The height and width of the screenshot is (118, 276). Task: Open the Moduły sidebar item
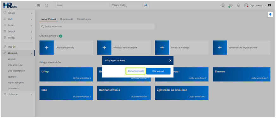[18, 47]
